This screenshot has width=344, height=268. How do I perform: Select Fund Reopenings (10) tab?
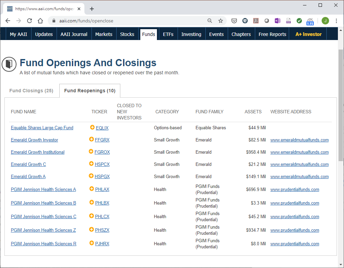[x=90, y=91]
